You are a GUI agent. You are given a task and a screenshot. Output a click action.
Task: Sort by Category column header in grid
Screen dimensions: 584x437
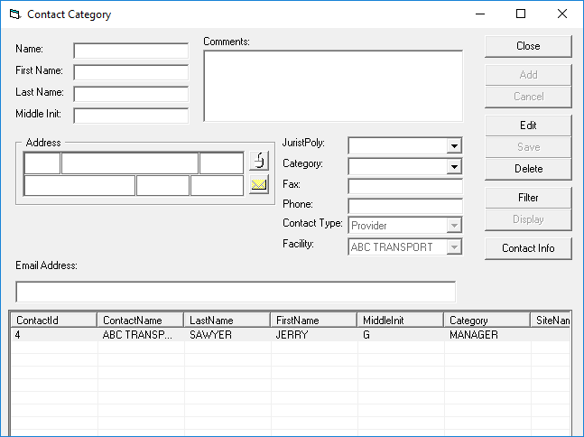(487, 320)
